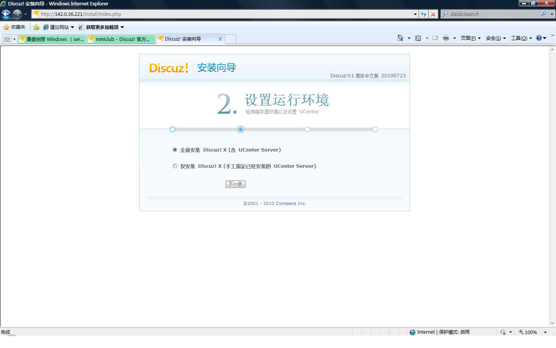
Task: Click the fourth step progress marker
Action: [375, 129]
